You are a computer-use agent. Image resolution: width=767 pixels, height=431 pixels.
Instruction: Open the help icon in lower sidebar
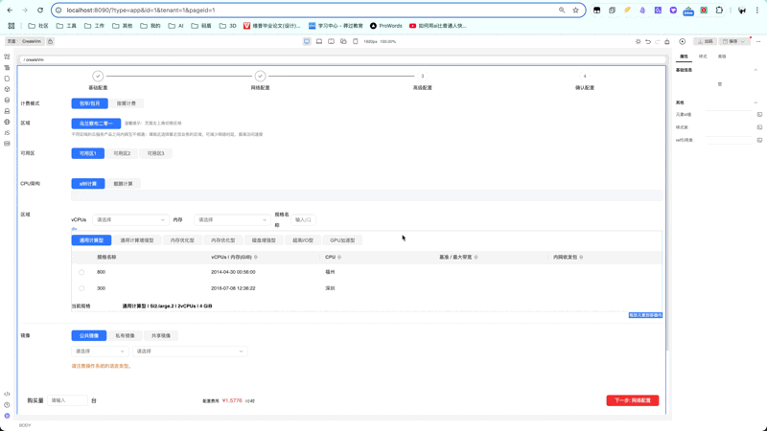pyautogui.click(x=7, y=404)
